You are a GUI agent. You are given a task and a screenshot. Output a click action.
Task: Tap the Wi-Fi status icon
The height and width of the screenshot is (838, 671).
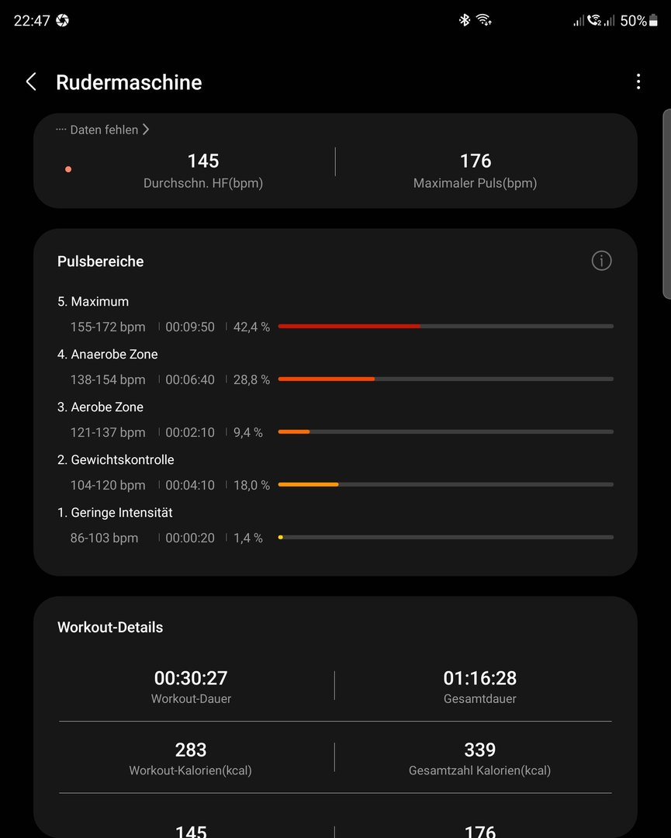pos(483,20)
